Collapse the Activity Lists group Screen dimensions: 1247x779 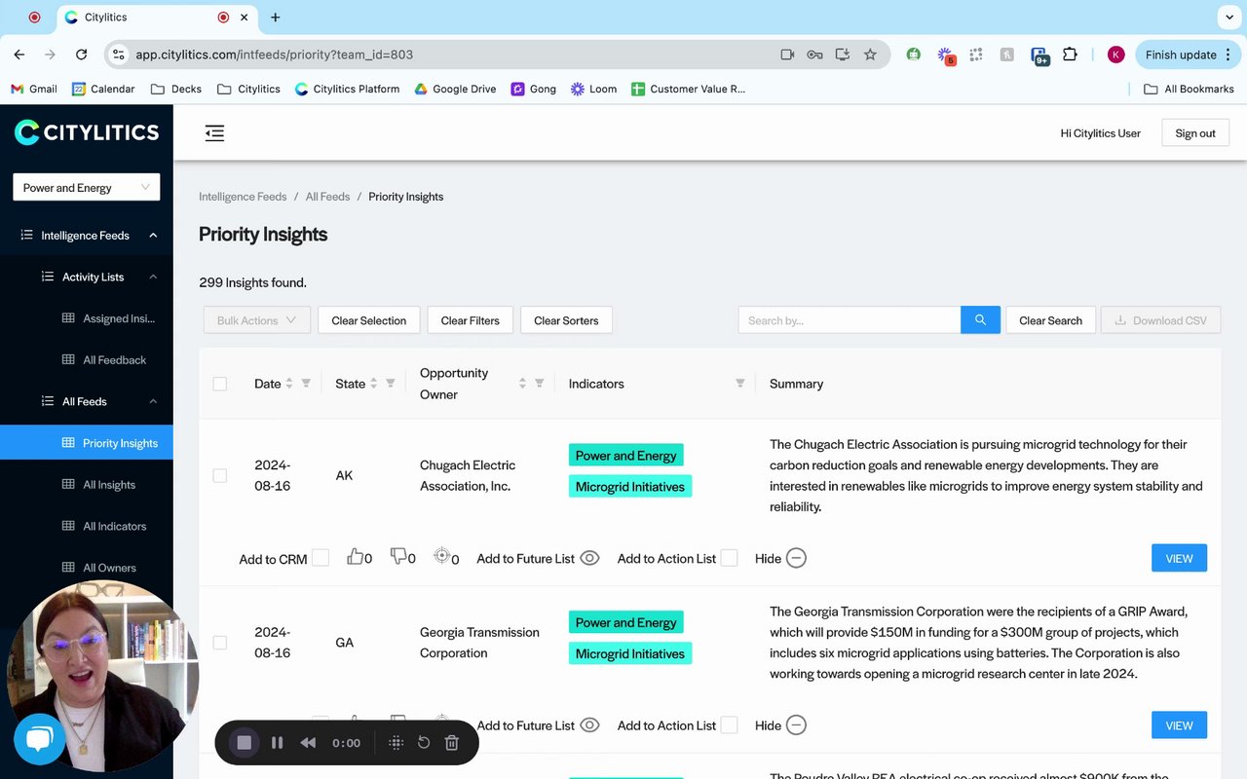coord(153,278)
